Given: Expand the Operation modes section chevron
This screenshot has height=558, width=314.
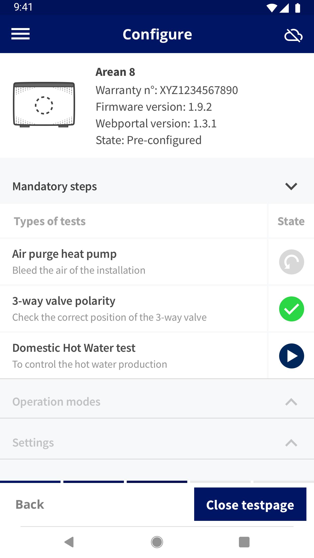Looking at the screenshot, I should [291, 402].
